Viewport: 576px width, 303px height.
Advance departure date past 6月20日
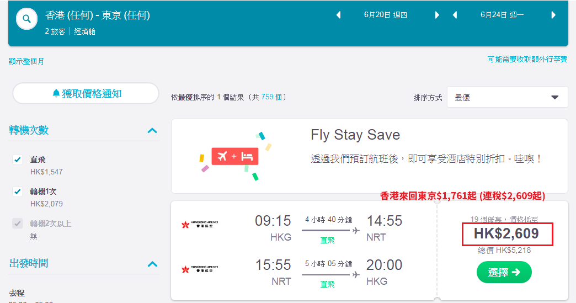tap(437, 15)
